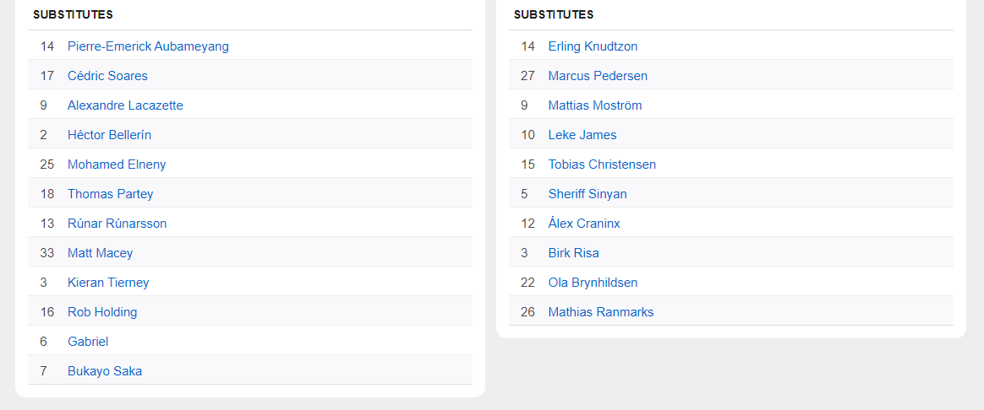Click Kieran Tierney's name
Image resolution: width=984 pixels, height=410 pixels.
coord(108,283)
